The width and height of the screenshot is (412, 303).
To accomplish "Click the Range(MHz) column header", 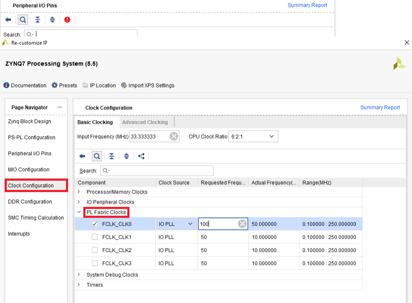I will pos(331,183).
